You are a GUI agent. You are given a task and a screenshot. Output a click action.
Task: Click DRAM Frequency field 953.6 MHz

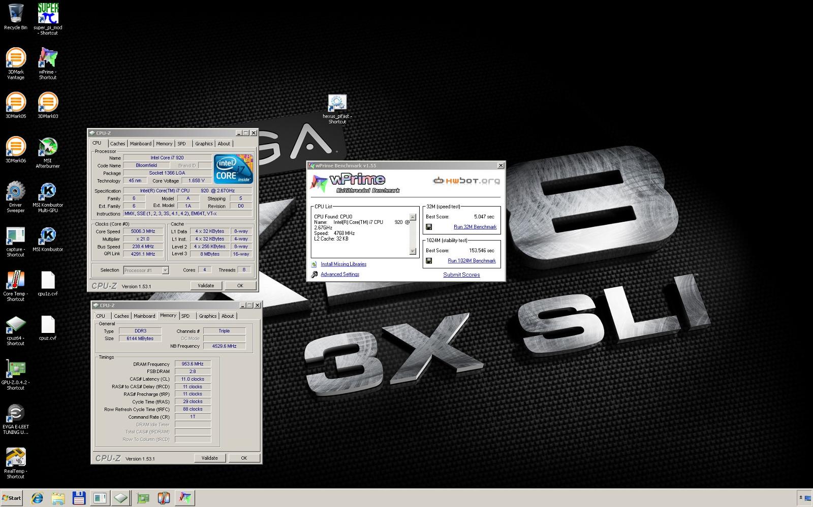point(193,364)
